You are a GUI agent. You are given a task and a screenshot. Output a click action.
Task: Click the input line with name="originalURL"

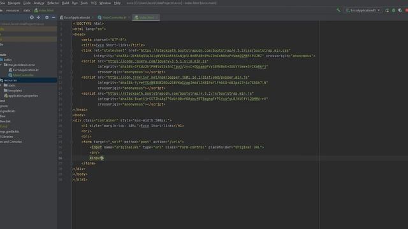click(x=177, y=148)
